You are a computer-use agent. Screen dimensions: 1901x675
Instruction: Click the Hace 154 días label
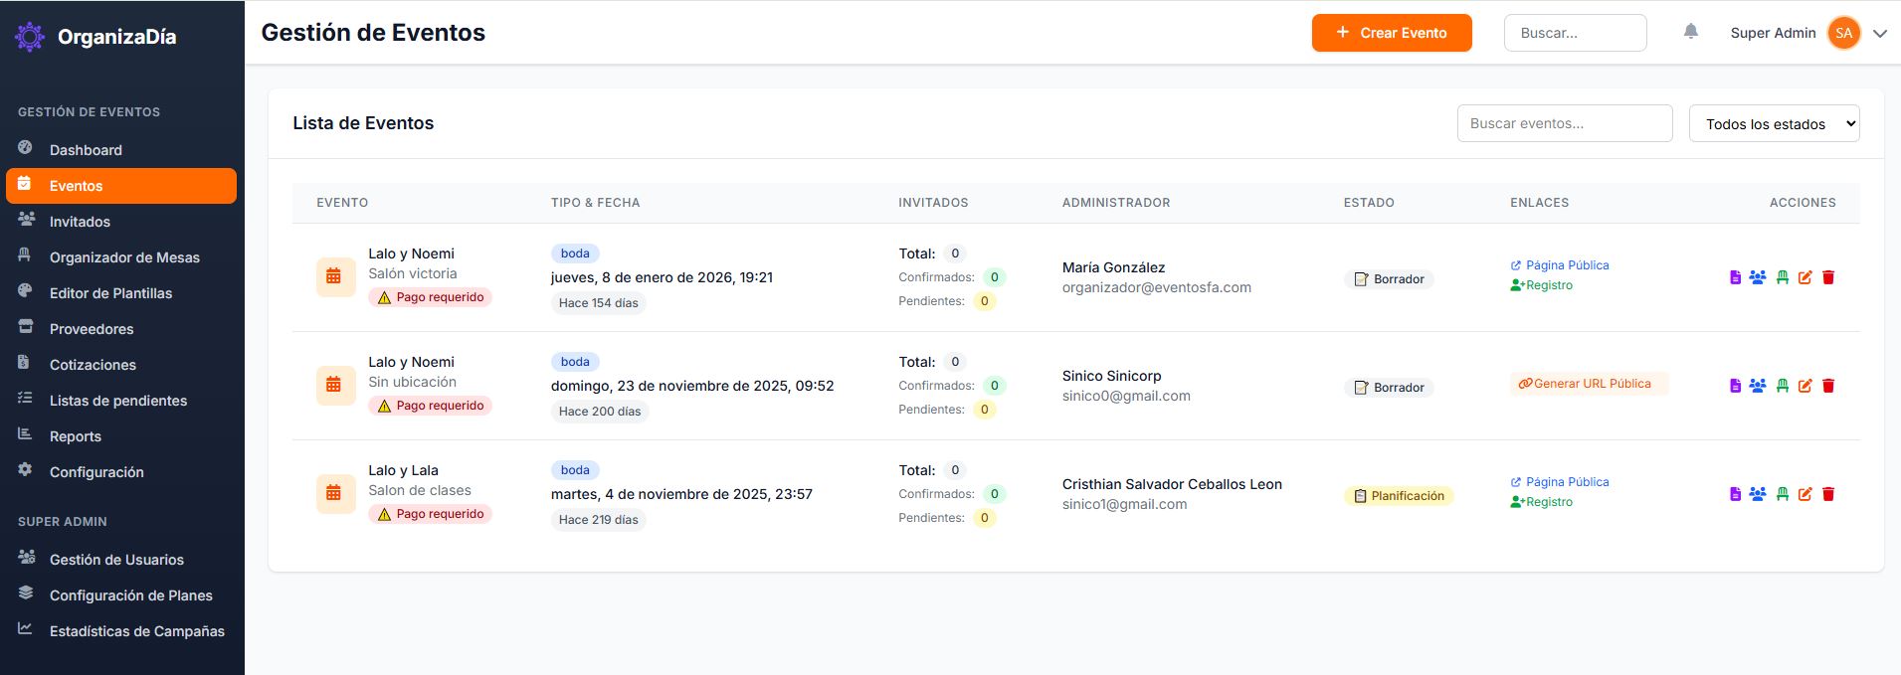(x=599, y=303)
